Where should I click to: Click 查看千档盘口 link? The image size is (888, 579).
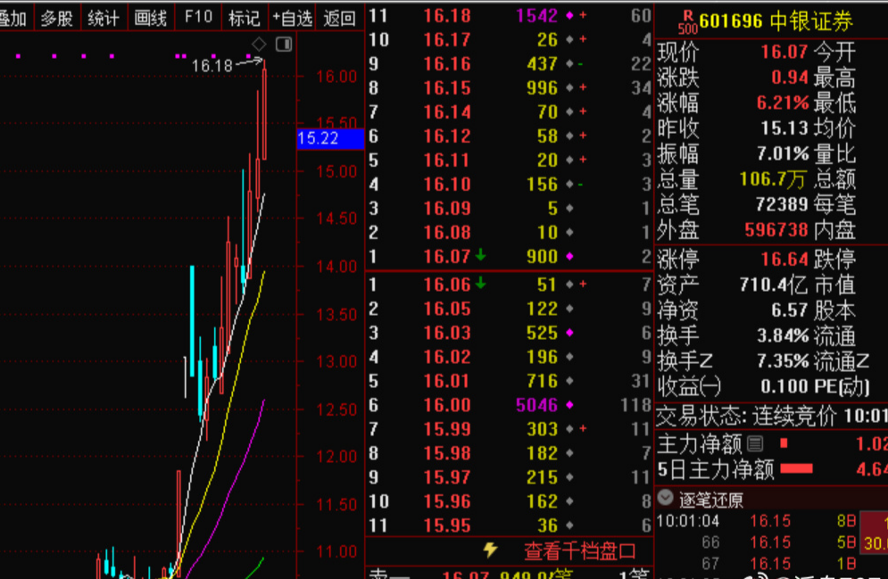(579, 550)
